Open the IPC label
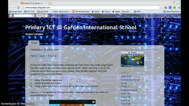Image resolution: width=189 pixels, height=106 pixels. 122,83
